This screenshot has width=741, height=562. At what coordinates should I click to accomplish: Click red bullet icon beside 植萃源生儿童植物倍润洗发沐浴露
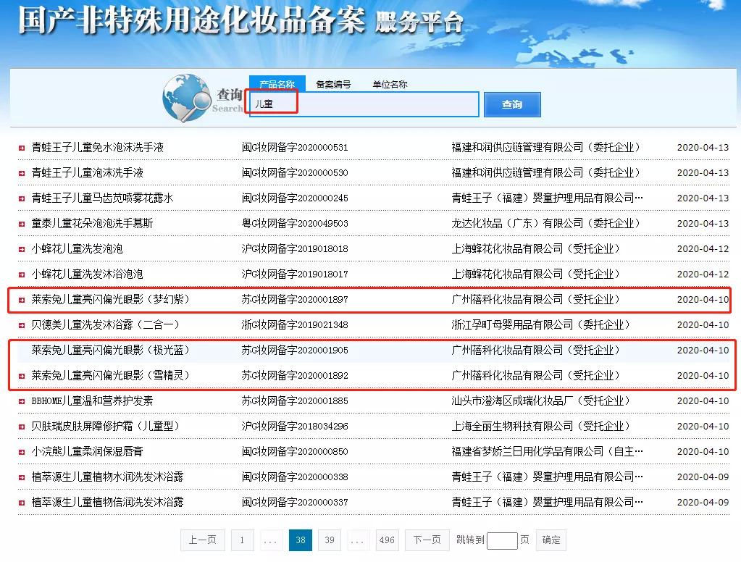pos(21,503)
